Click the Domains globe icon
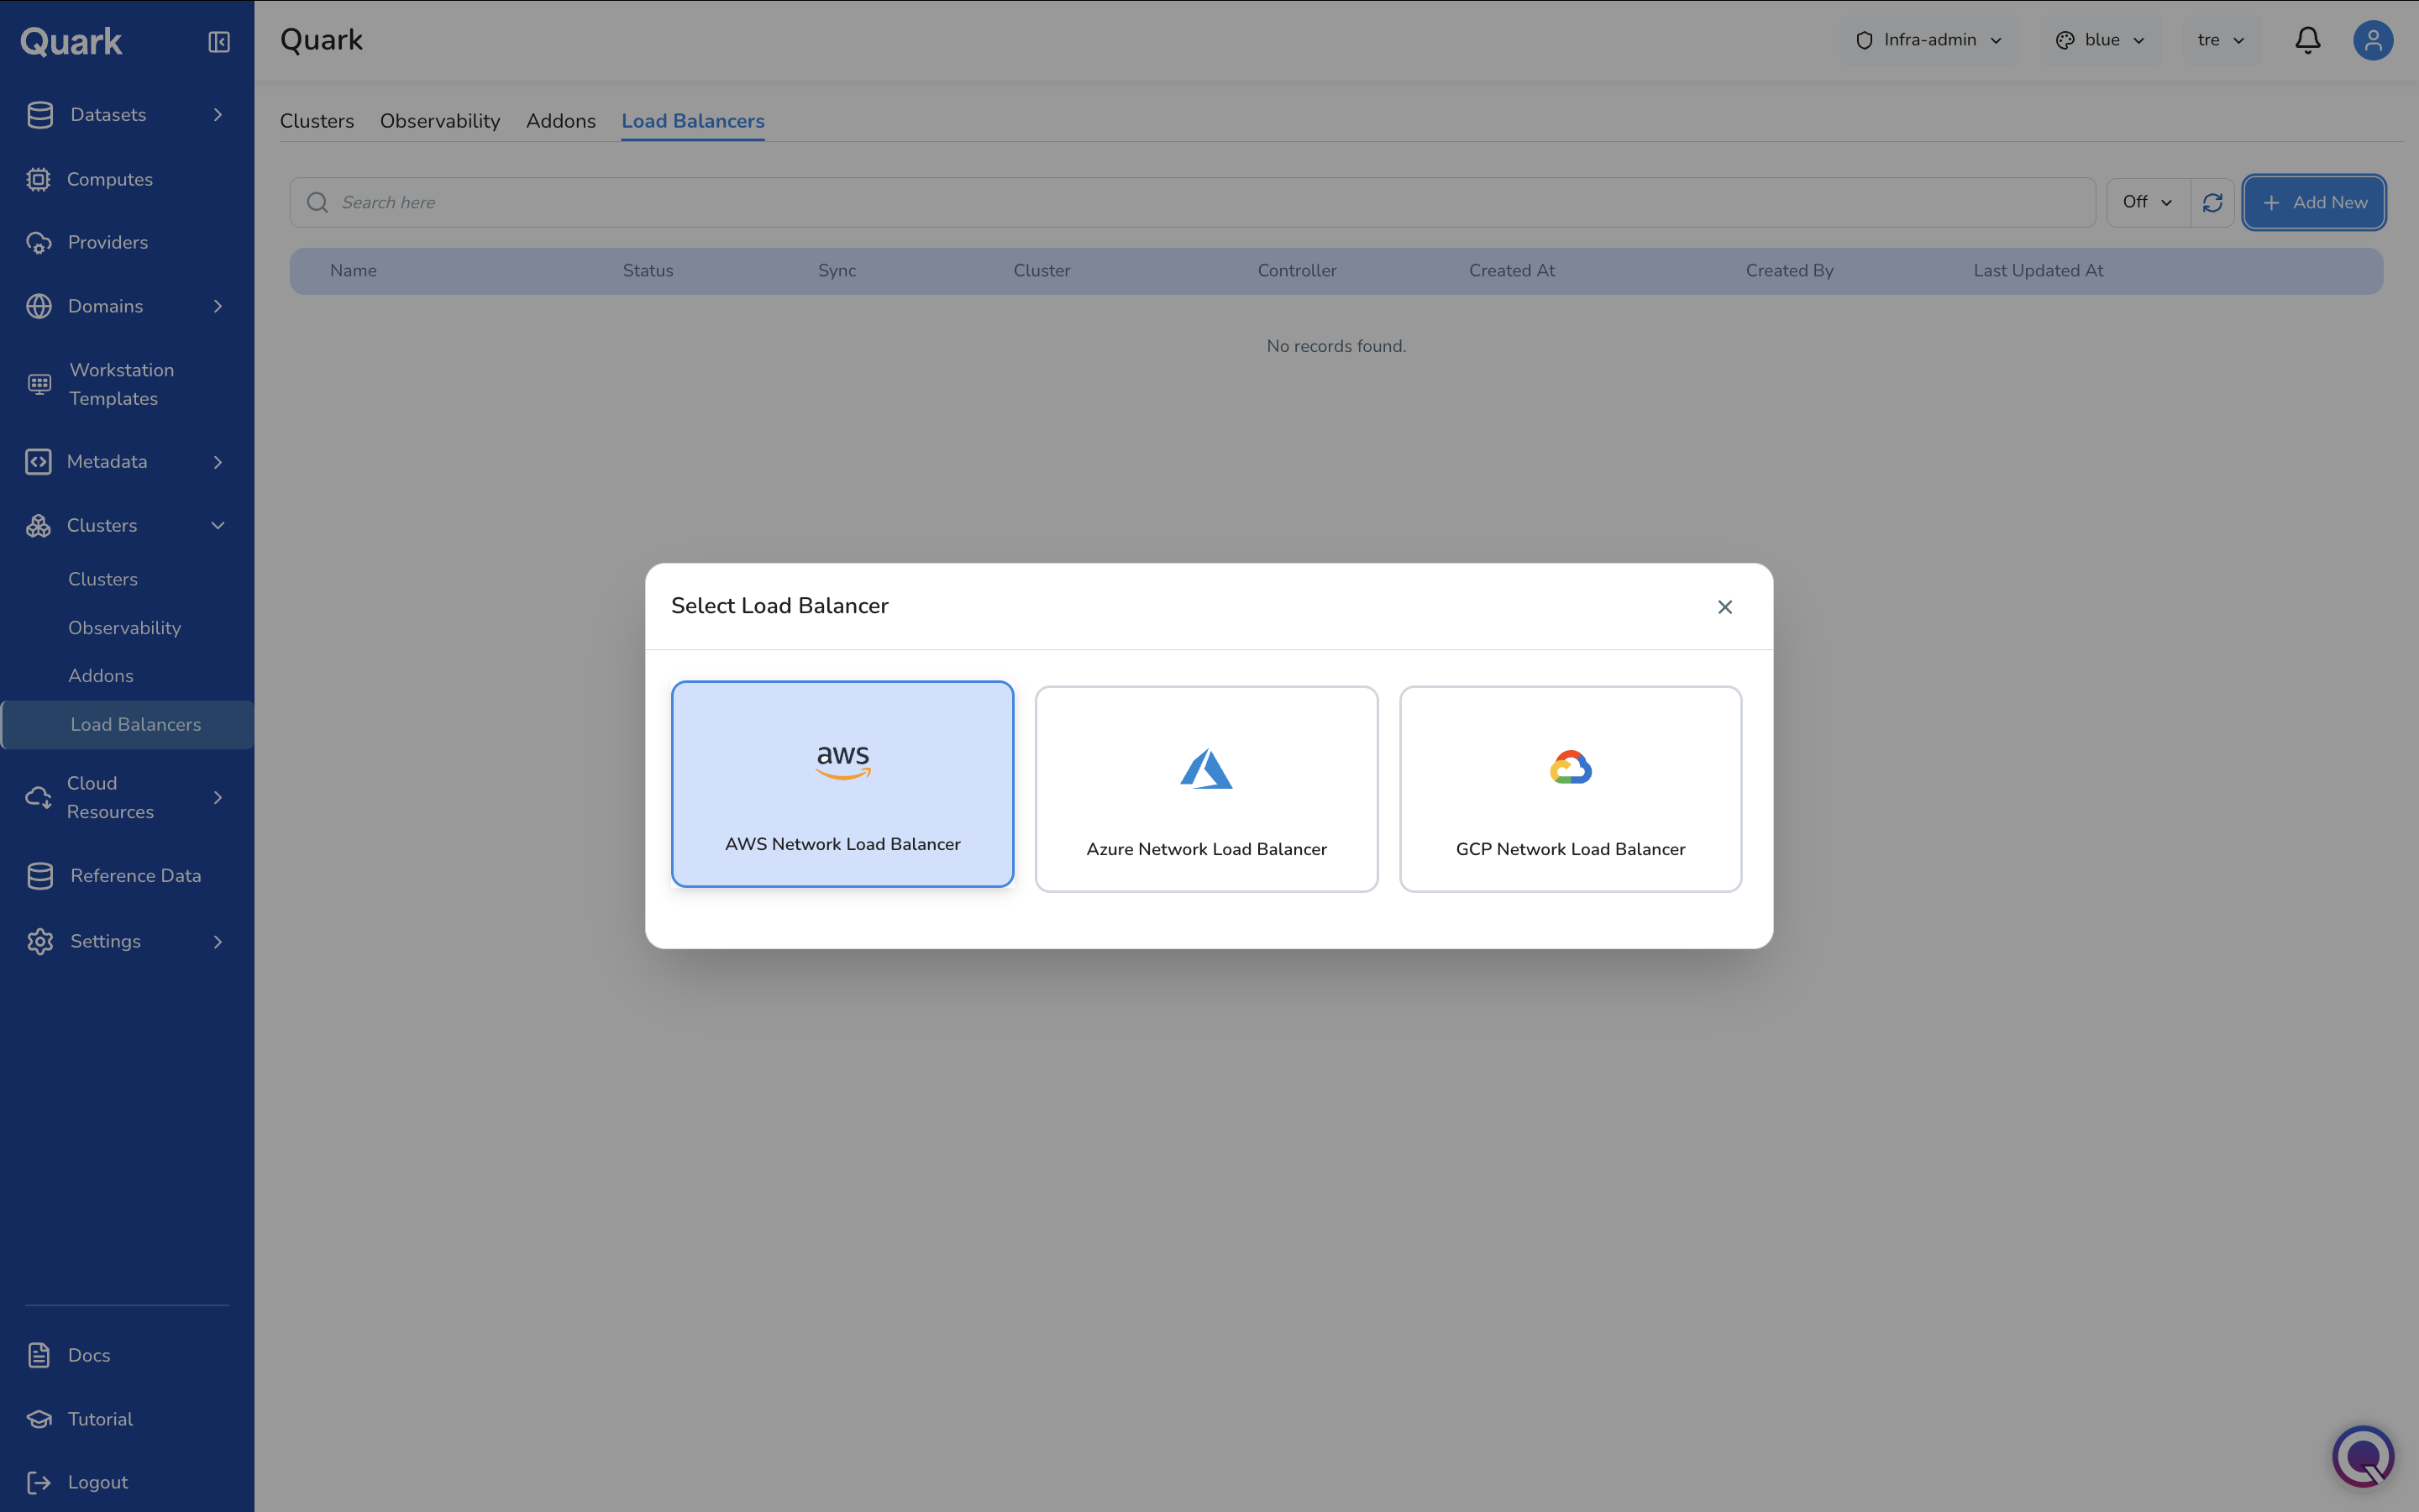 (39, 306)
